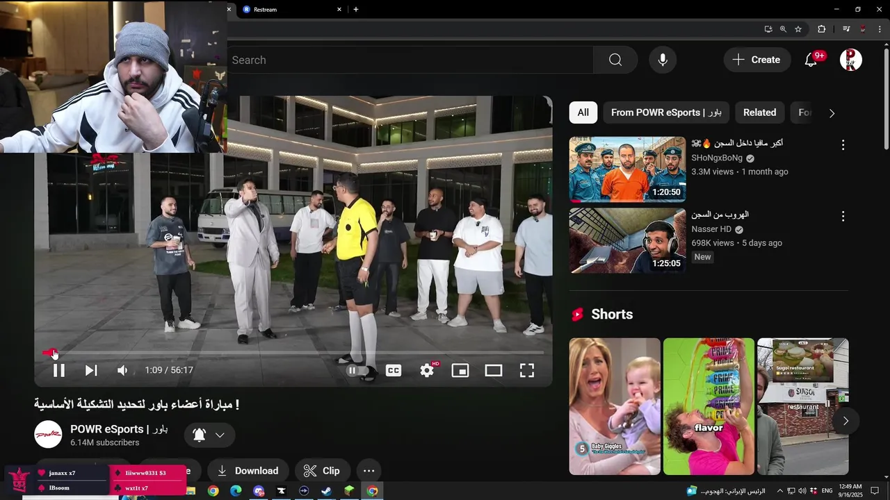890x500 pixels.
Task: Switch the ENG input language indicator
Action: pos(827,491)
